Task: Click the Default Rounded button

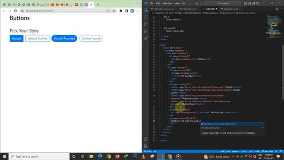Action: pyautogui.click(x=64, y=39)
